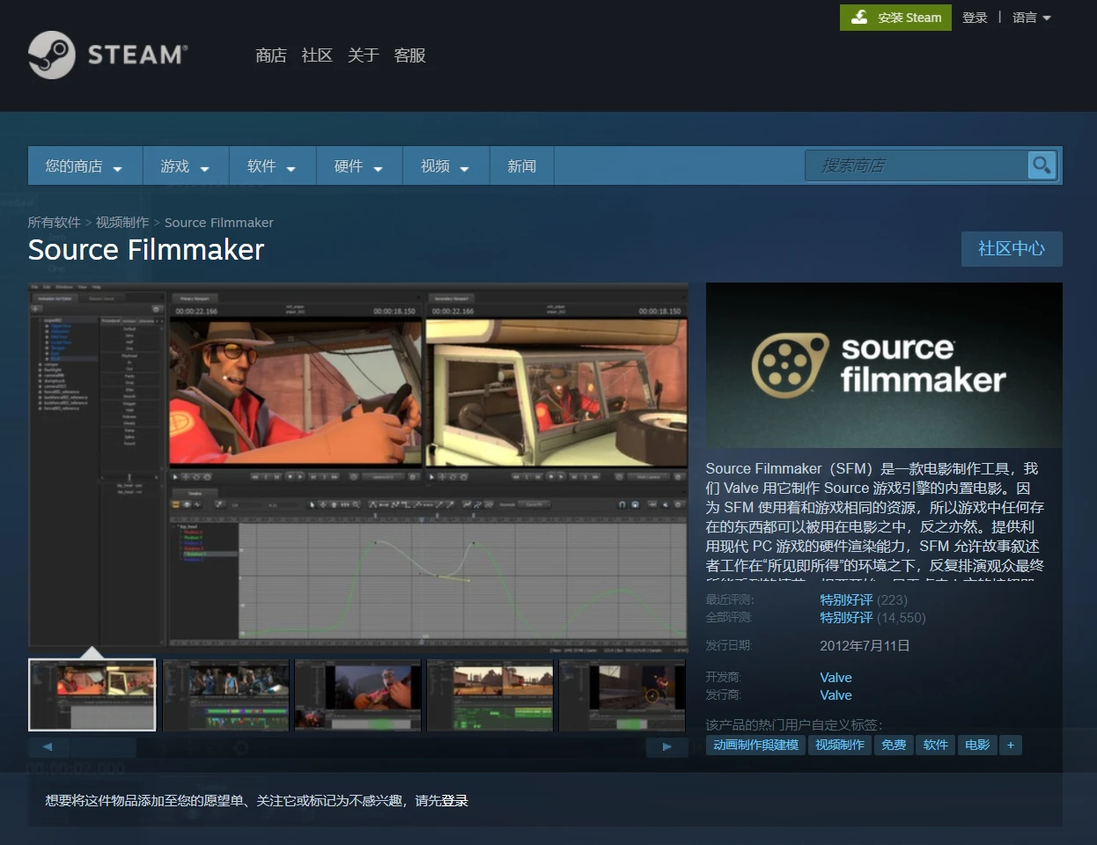Select the fifth screenshot thumbnail
The image size is (1097, 845).
[x=622, y=694]
